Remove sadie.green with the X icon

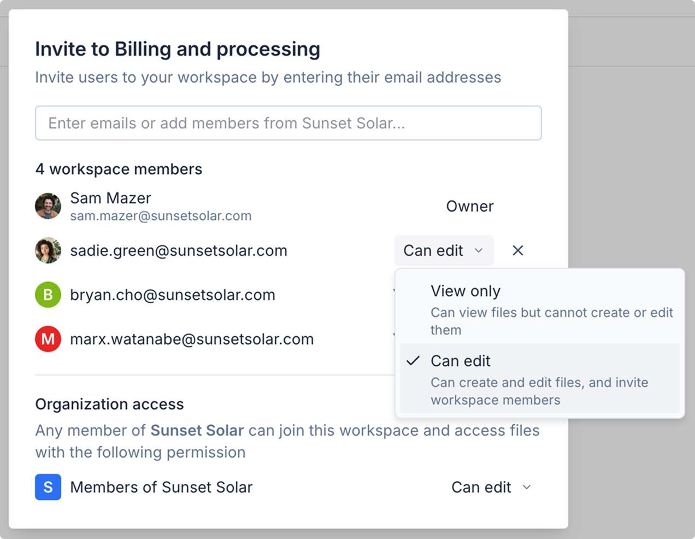tap(517, 250)
